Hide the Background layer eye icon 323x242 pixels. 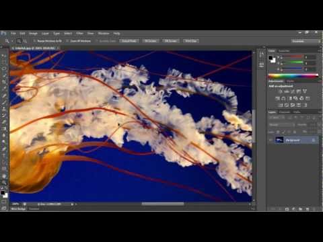coord(271,140)
